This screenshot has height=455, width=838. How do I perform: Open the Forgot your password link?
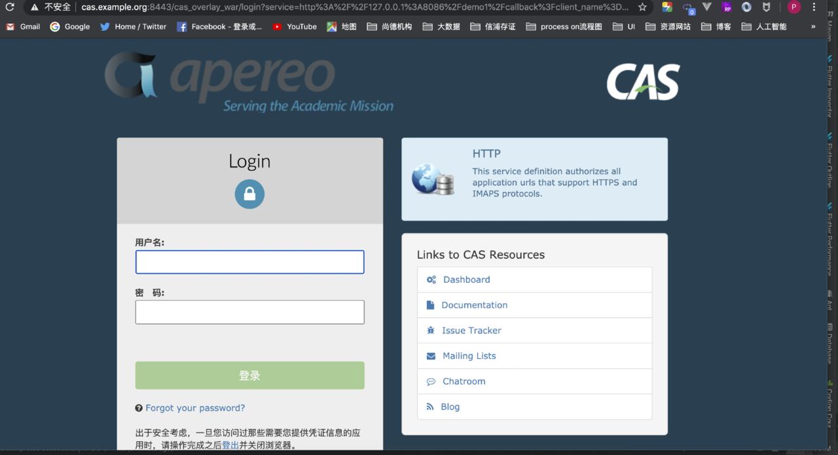click(x=195, y=408)
